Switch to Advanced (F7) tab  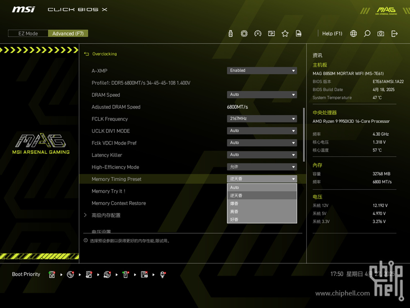(68, 34)
